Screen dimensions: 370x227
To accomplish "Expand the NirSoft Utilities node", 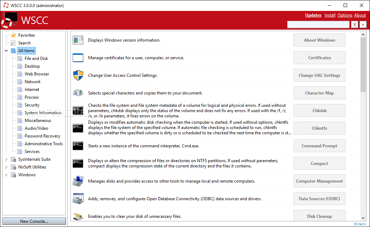I will click(6, 167).
